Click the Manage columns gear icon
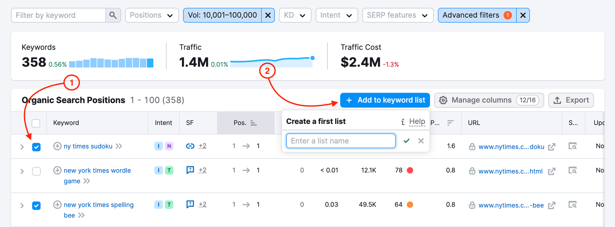The width and height of the screenshot is (615, 227). coord(443,100)
